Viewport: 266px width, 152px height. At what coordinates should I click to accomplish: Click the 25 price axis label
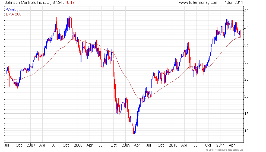[x=246, y=79]
